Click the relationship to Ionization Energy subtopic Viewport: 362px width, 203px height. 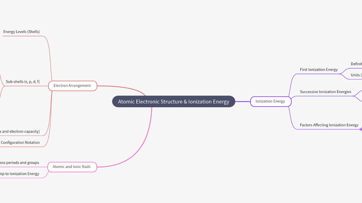[x=20, y=174]
